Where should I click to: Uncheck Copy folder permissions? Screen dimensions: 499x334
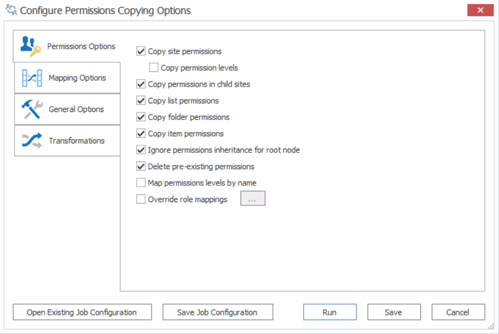point(140,117)
